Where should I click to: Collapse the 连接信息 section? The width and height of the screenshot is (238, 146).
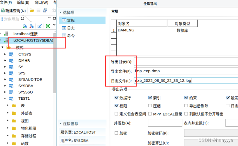point(60,124)
